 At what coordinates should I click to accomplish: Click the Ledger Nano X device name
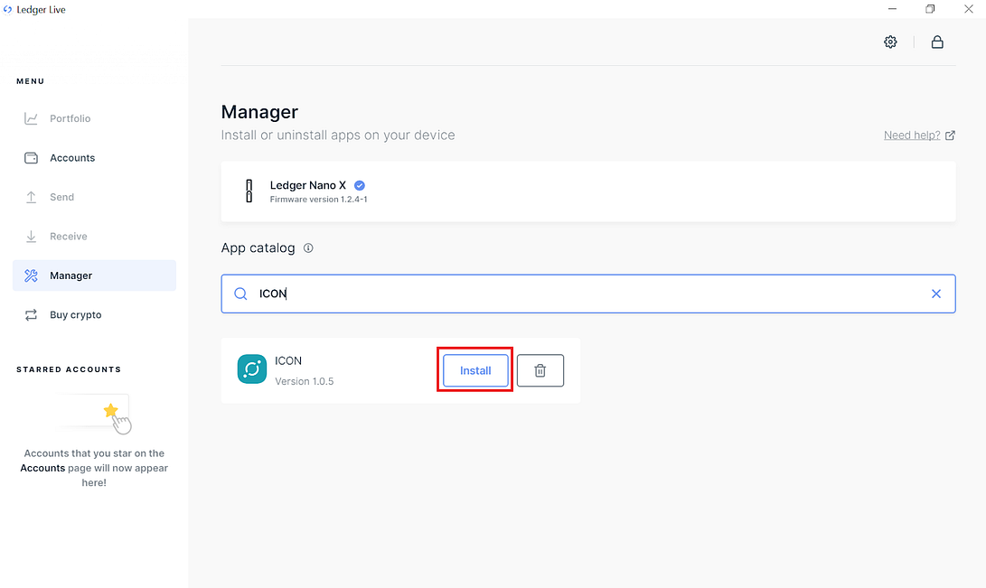pyautogui.click(x=307, y=185)
